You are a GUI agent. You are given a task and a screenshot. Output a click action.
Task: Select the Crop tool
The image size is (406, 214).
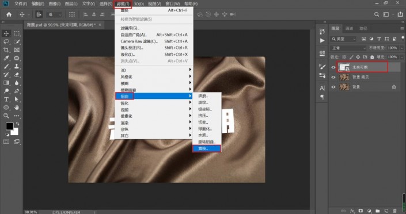point(6,50)
